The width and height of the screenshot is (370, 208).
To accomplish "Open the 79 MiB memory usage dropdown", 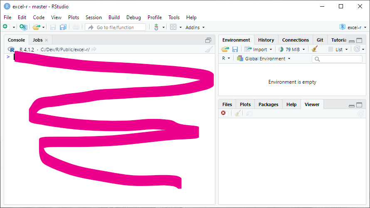I will tap(292, 50).
